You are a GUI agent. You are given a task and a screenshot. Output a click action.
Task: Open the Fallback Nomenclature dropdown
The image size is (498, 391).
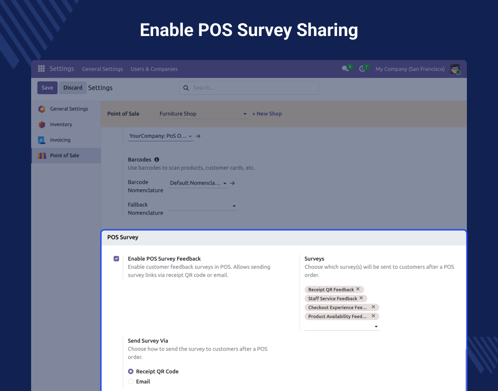[x=203, y=206]
